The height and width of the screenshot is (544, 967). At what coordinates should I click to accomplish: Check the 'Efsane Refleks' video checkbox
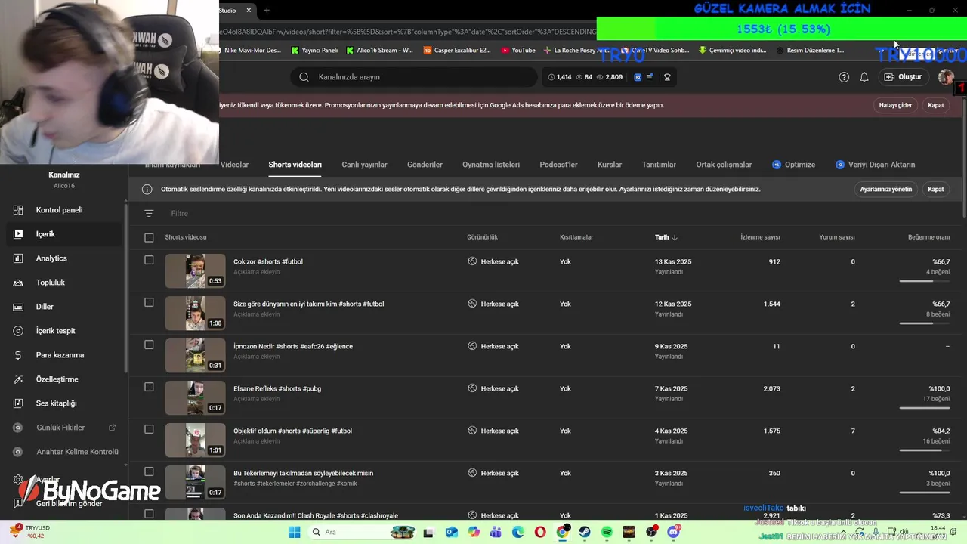[149, 387]
